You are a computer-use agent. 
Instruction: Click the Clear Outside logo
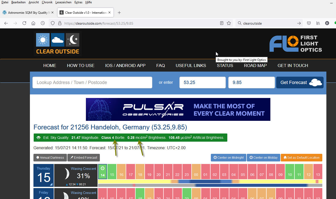coord(58,44)
